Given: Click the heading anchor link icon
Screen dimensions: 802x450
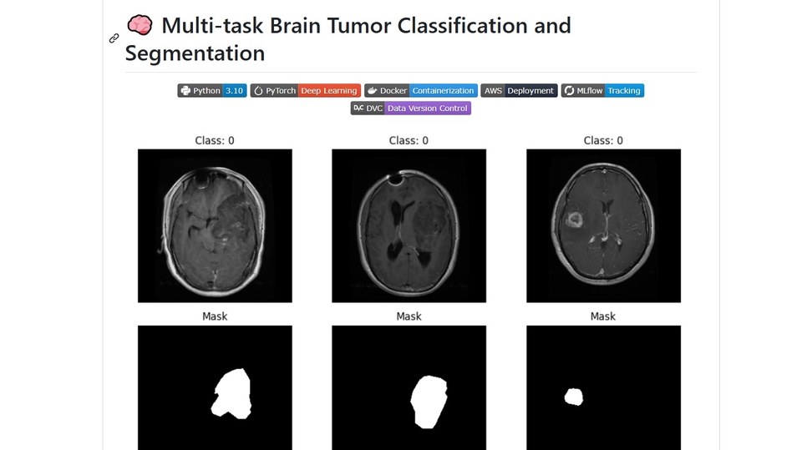Looking at the screenshot, I should [114, 38].
